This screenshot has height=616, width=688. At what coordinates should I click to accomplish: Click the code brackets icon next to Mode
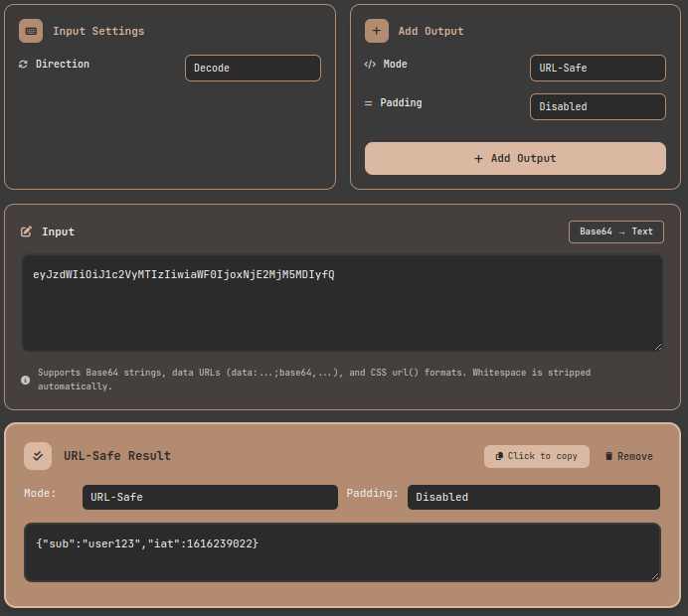[x=370, y=65]
